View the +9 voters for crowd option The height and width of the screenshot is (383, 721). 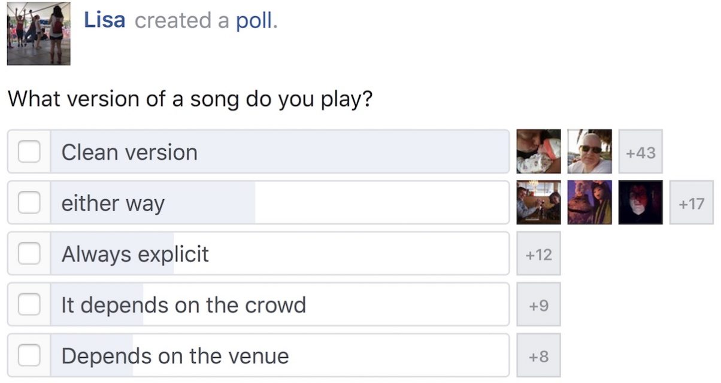tap(538, 305)
